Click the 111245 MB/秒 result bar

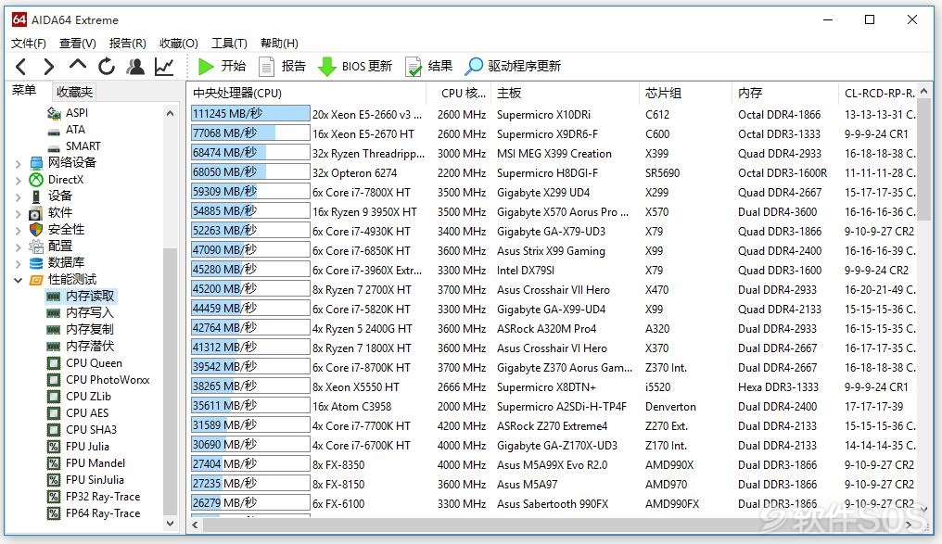point(250,114)
